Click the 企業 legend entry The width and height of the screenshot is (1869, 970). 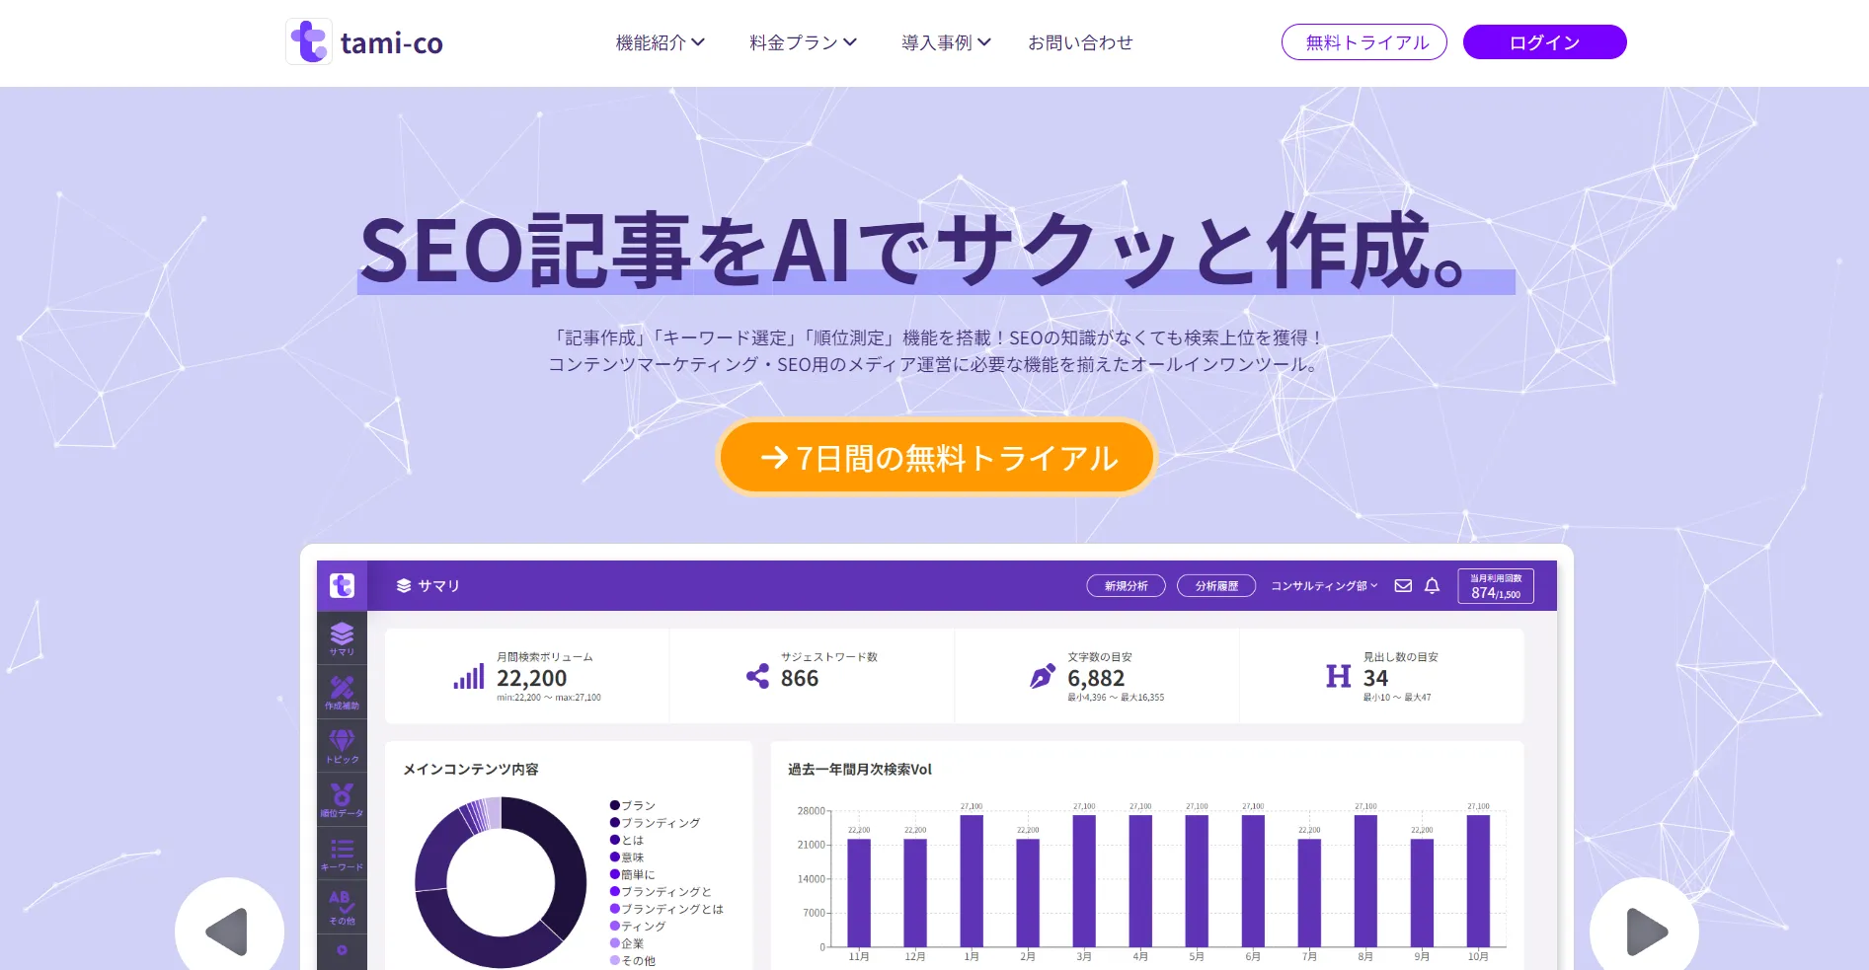point(627,943)
